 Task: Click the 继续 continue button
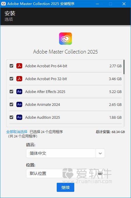tap(65, 187)
